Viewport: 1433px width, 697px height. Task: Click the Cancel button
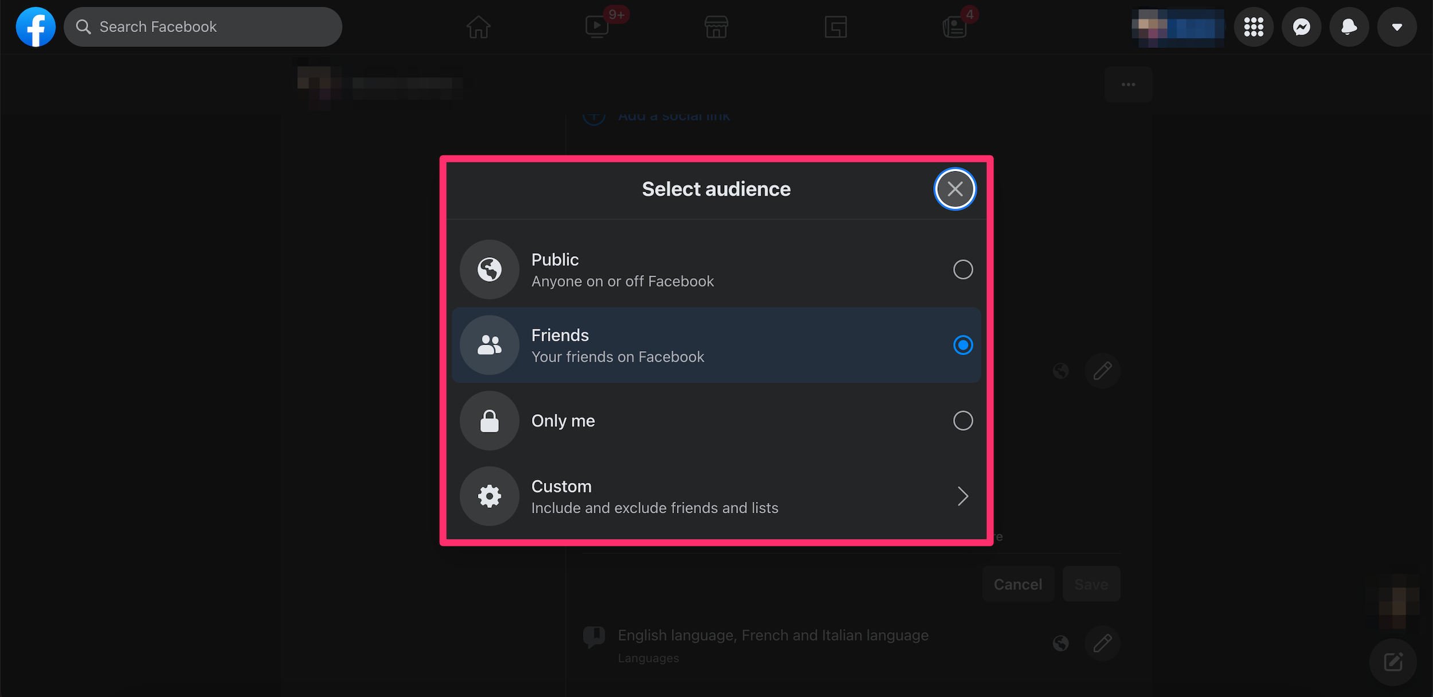click(x=1018, y=583)
